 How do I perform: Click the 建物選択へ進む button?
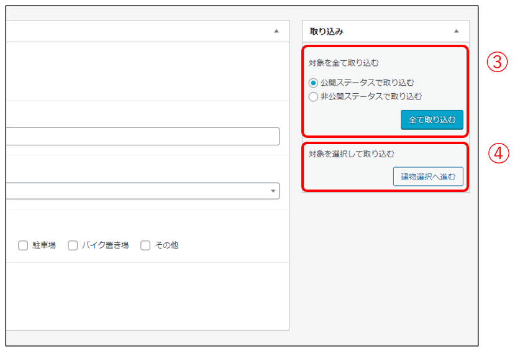pos(428,176)
